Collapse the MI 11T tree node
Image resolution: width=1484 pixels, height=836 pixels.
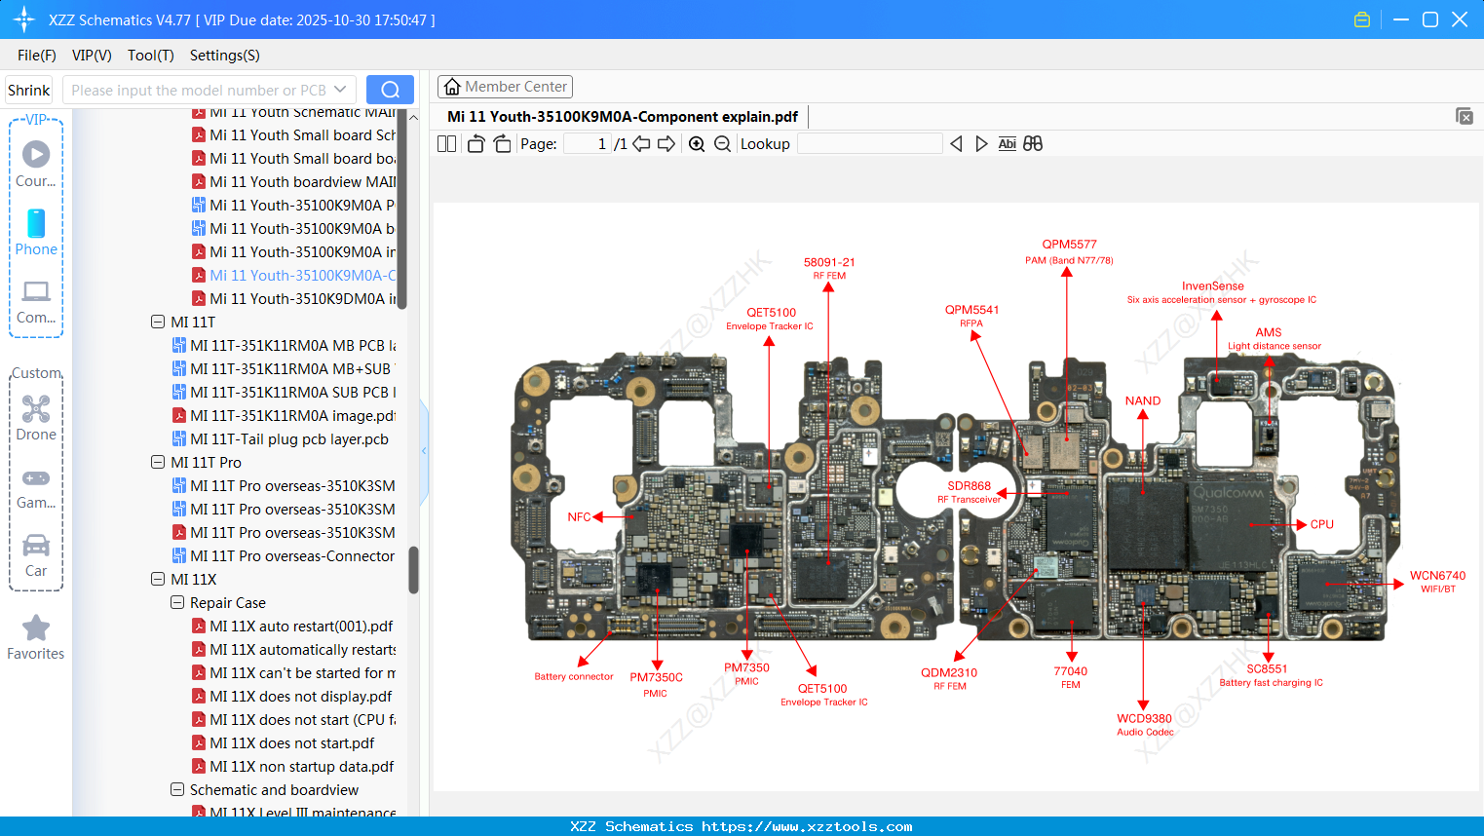pos(157,322)
